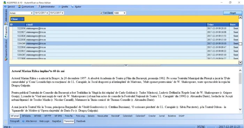Sort by the Trims column header

coord(218,24)
